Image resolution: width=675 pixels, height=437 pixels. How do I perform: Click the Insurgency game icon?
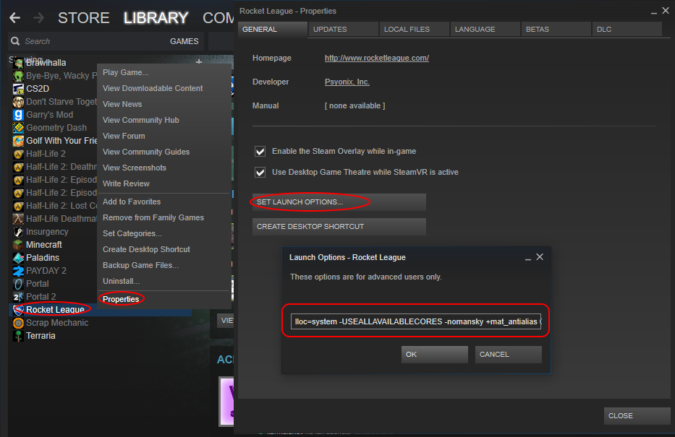coord(18,232)
